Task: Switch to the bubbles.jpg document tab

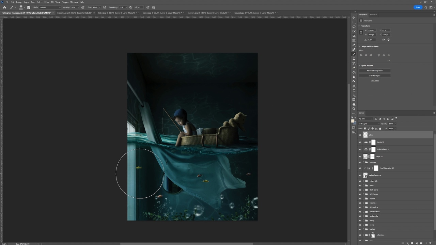Action: (74, 13)
